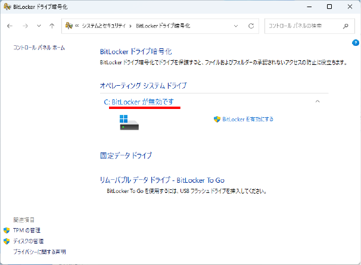
Task: Close the BitLocker window
Action: coord(350,7)
